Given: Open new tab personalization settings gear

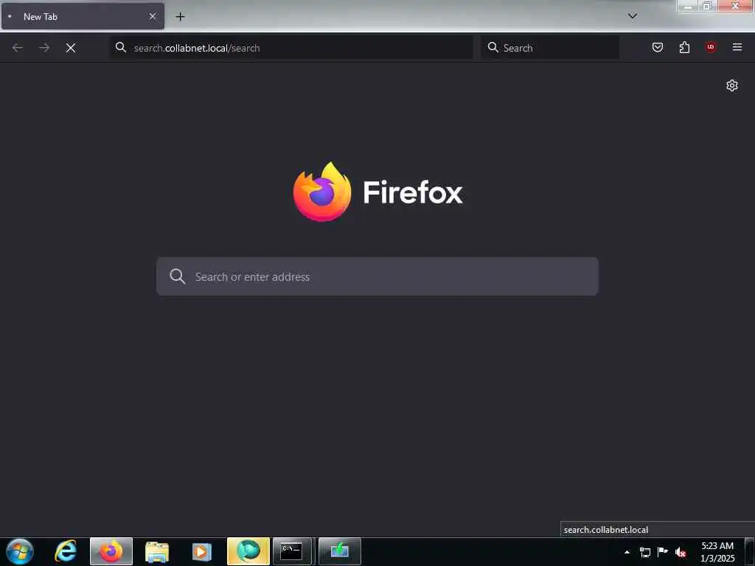Looking at the screenshot, I should coord(732,85).
